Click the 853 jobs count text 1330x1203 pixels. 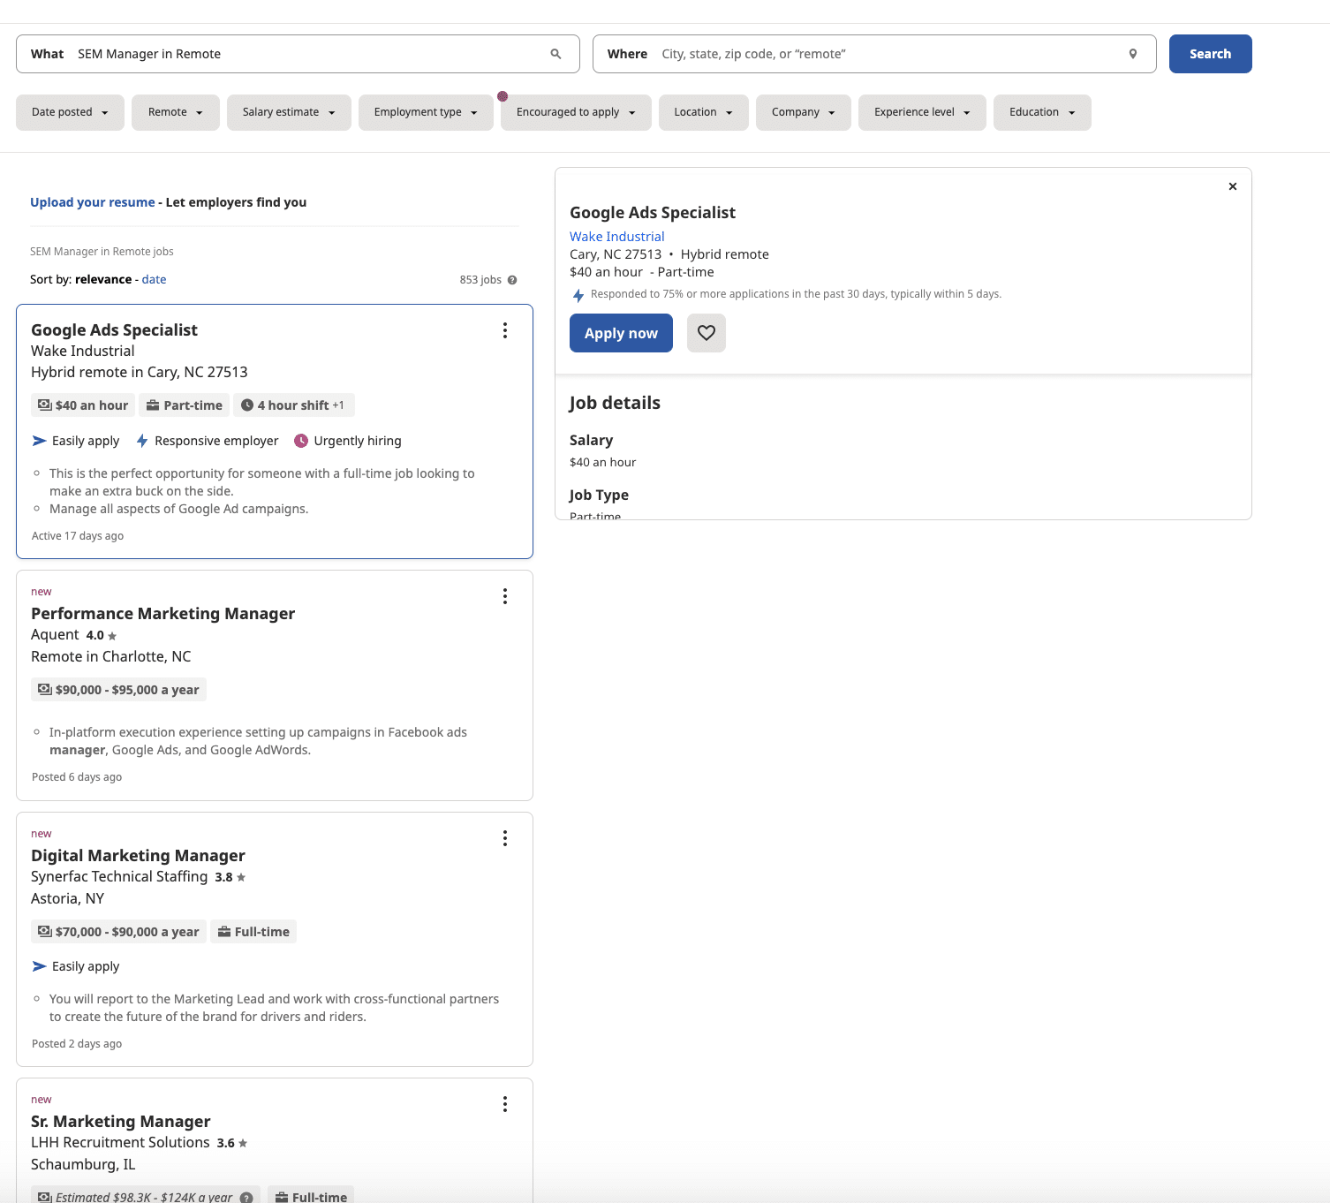tap(480, 280)
